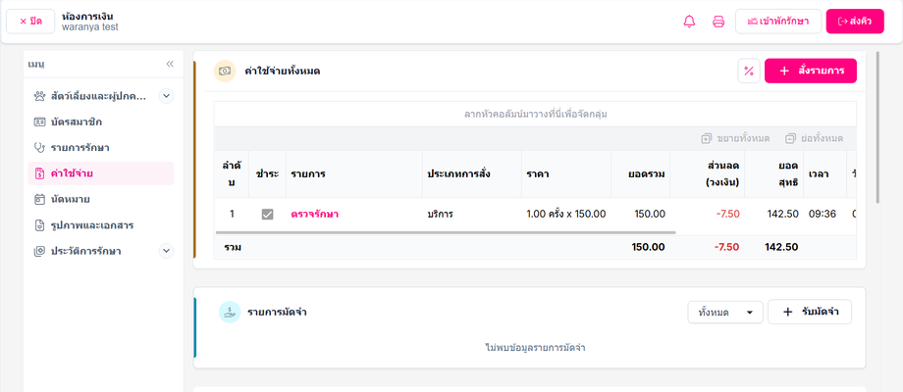
Task: Toggle the ชำระ checkbox for row 1
Action: [x=267, y=215]
